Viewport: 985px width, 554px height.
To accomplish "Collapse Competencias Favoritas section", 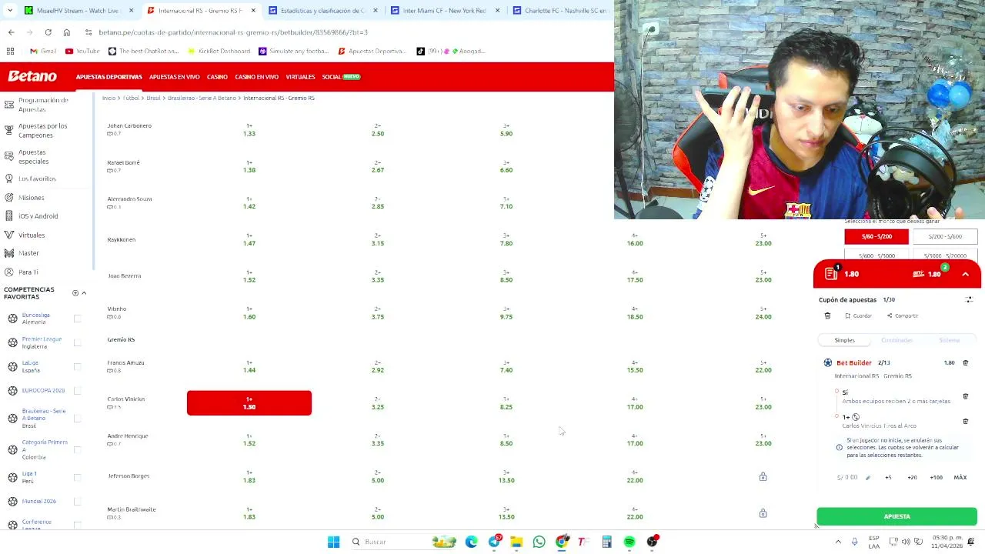I will click(x=84, y=293).
